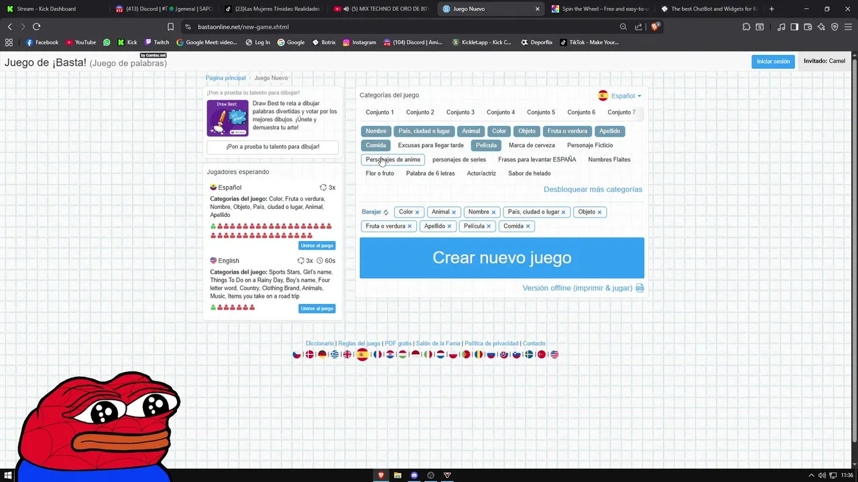Switch to the Conjunto 5 tab
Screen dimensions: 858x482
(x=540, y=112)
